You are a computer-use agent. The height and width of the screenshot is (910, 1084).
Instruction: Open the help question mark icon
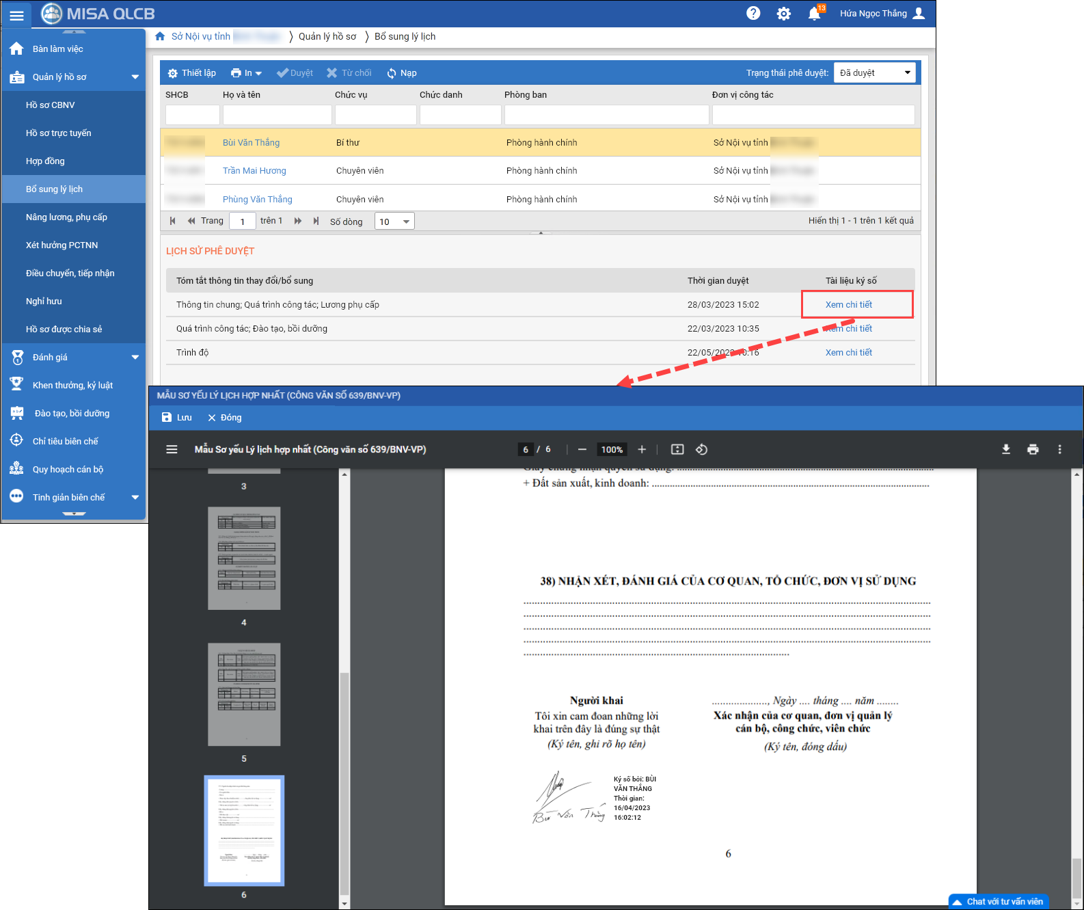pyautogui.click(x=753, y=14)
